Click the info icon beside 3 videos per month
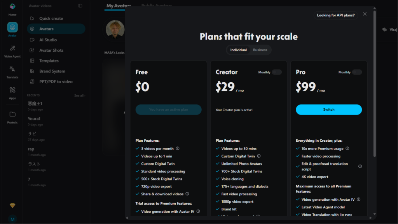 pos(178,148)
